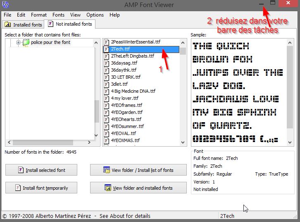Click the icon on Install selected font button
This screenshot has width=300, height=222.
[x=20, y=170]
